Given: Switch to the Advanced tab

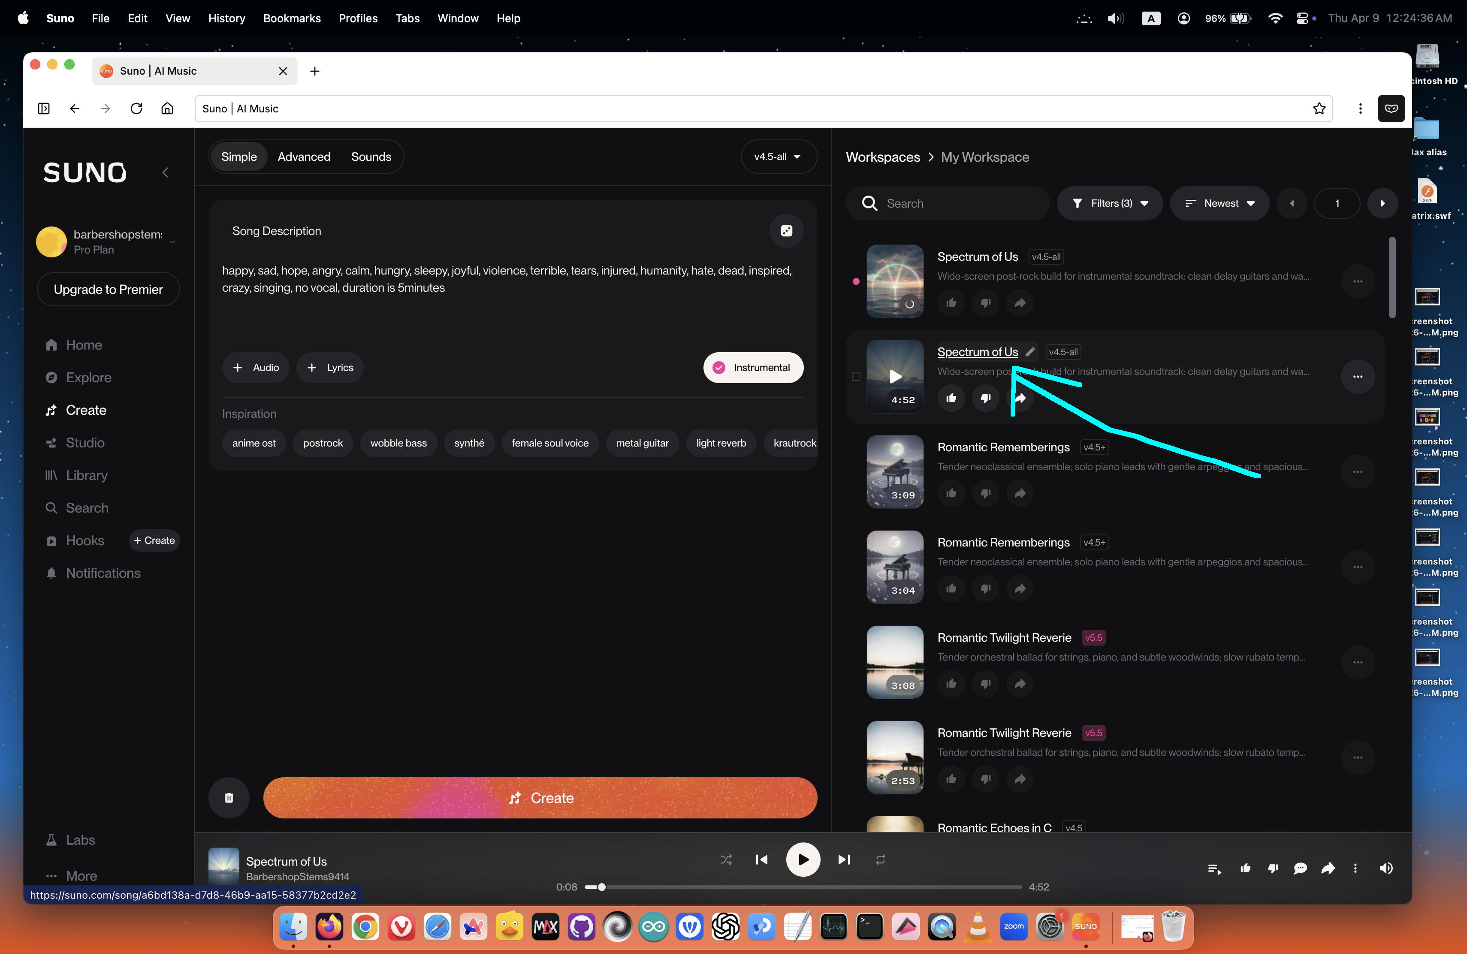Looking at the screenshot, I should [303, 157].
